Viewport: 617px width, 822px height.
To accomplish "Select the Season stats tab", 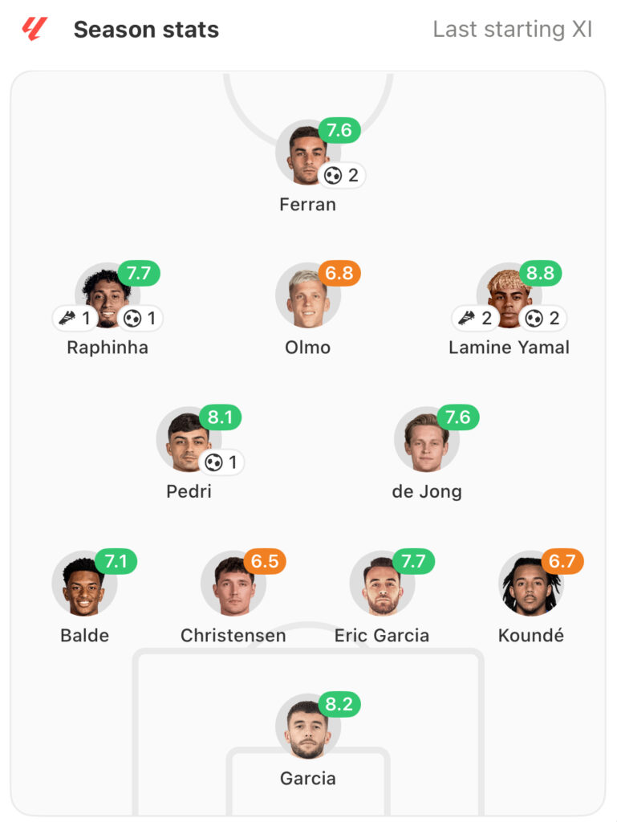I will click(146, 30).
